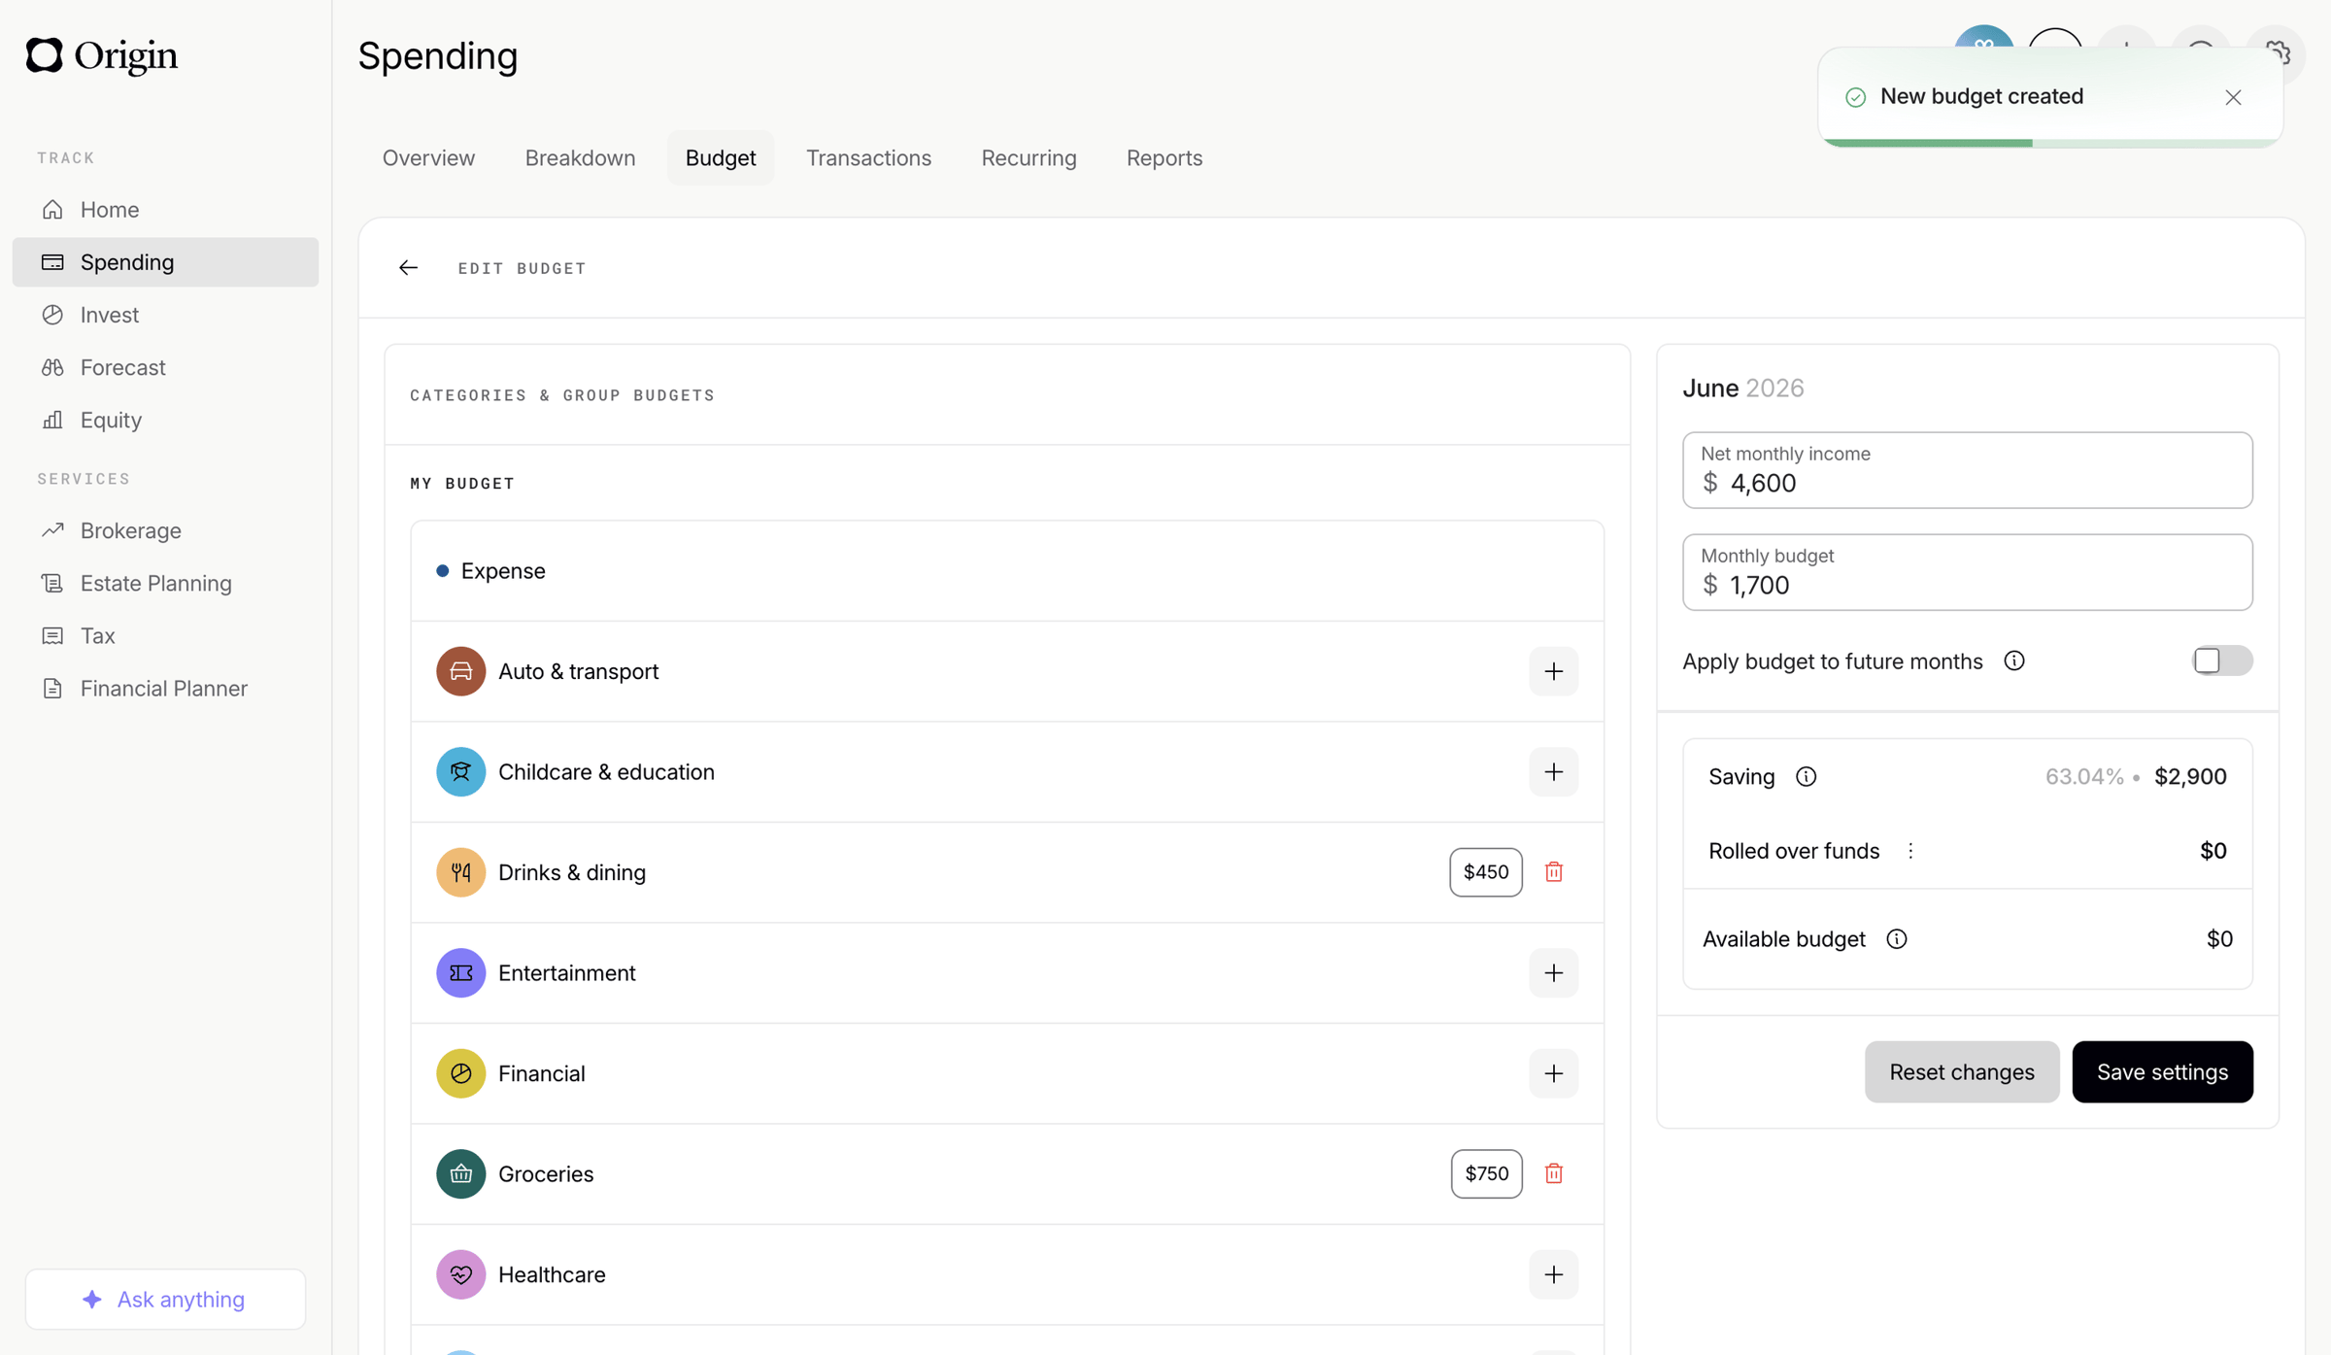Open Brokerage service
2331x1355 pixels.
(x=165, y=530)
